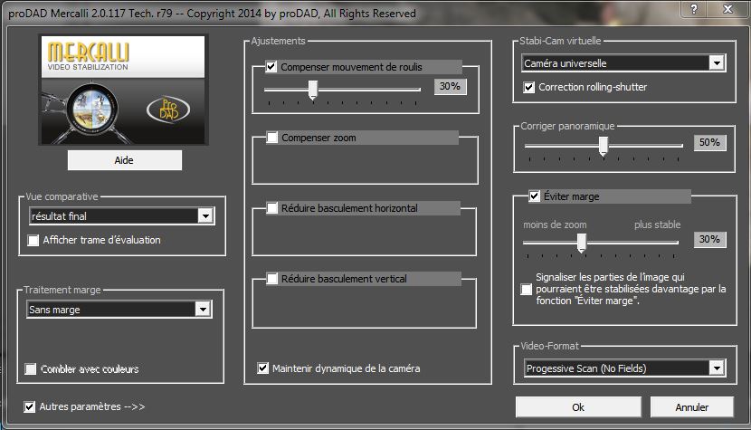Enable the Compenser zoom checkbox
Image resolution: width=751 pixels, height=430 pixels.
[x=272, y=138]
